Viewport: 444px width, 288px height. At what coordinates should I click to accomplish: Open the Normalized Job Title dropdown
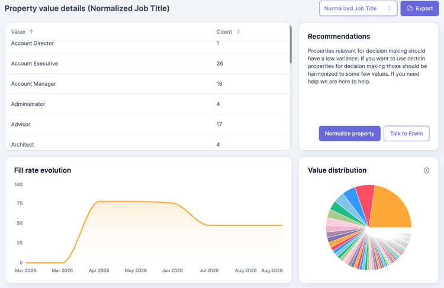pyautogui.click(x=358, y=8)
